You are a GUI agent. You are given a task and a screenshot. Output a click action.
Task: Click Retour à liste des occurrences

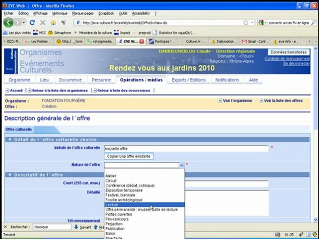coord(122,90)
